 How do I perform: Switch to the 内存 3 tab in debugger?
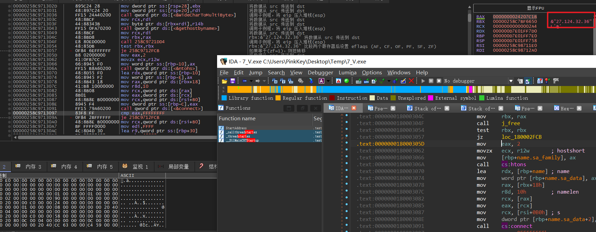29,167
